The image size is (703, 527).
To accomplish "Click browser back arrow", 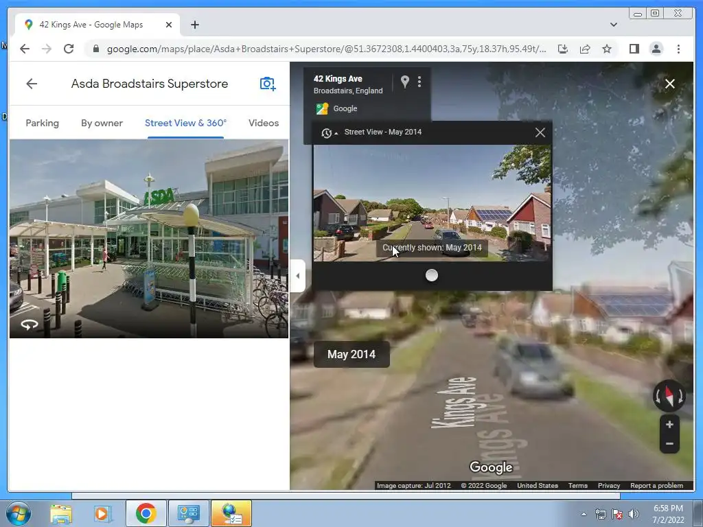I will pyautogui.click(x=25, y=49).
